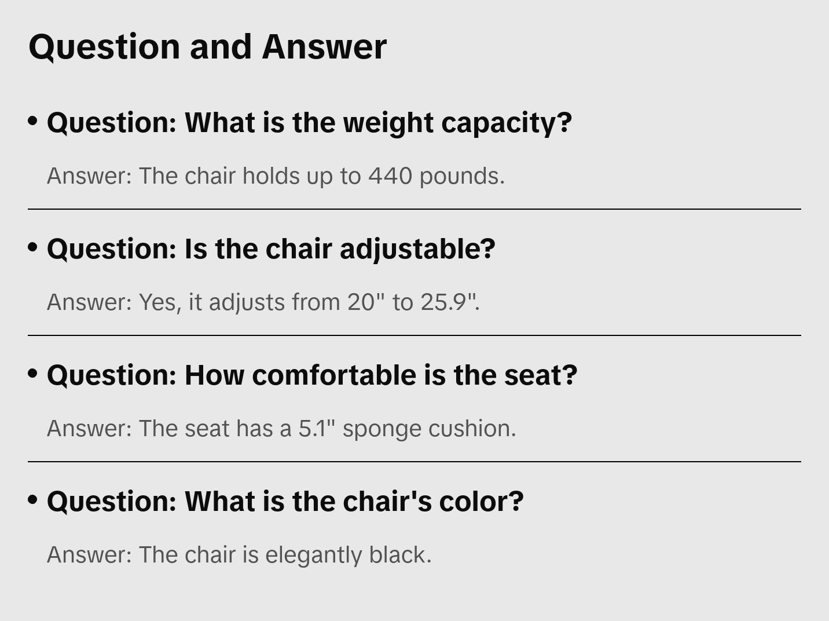Viewport: 829px width, 621px height.
Task: Click the "Question and Answer" heading
Action: click(207, 46)
